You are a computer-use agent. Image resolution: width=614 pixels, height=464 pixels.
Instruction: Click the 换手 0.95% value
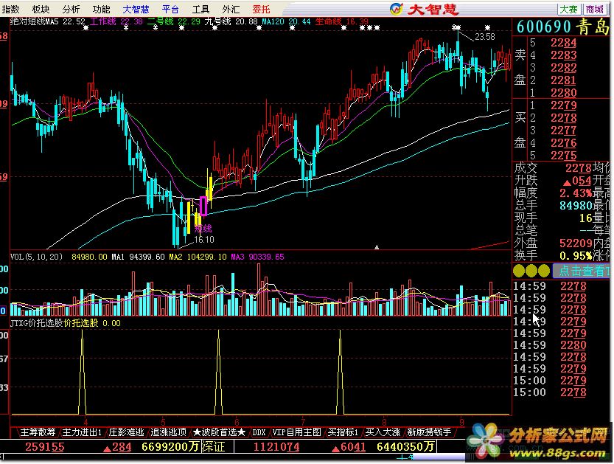pos(576,255)
